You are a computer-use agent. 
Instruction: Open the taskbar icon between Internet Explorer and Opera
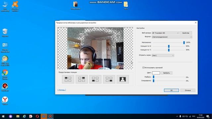pos(31,116)
